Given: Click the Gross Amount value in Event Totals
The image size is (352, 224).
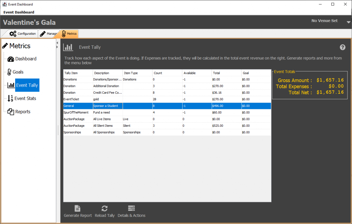Looking at the screenshot, I should click(330, 80).
